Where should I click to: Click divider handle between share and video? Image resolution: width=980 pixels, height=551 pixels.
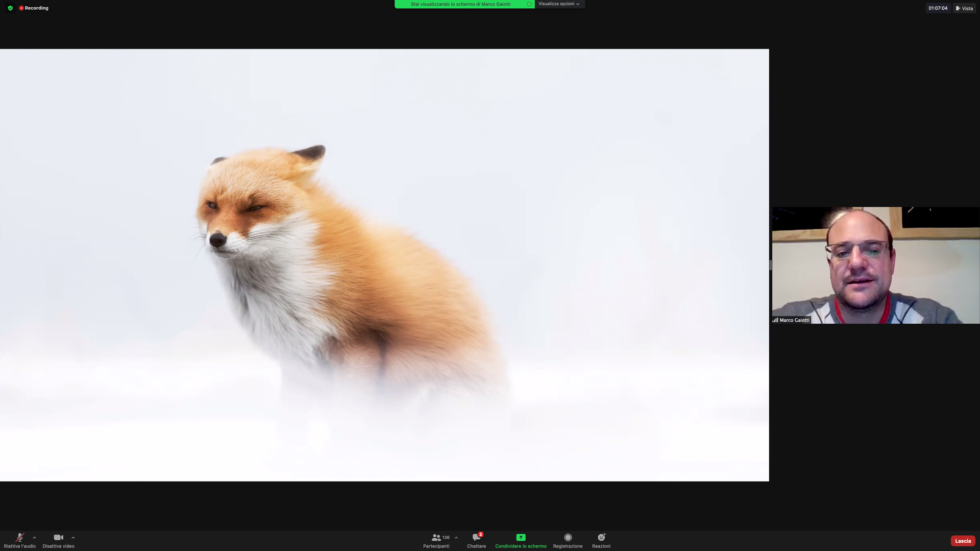[770, 265]
